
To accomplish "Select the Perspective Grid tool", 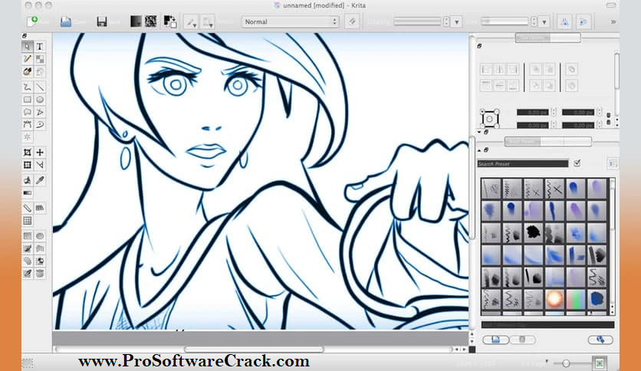I will [x=40, y=208].
